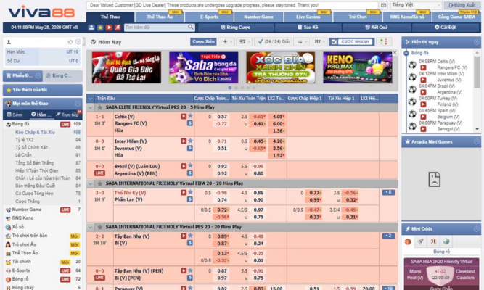The width and height of the screenshot is (484, 290).
Task: Select the globe ball icon in Mini Odds
Action: (x=446, y=241)
